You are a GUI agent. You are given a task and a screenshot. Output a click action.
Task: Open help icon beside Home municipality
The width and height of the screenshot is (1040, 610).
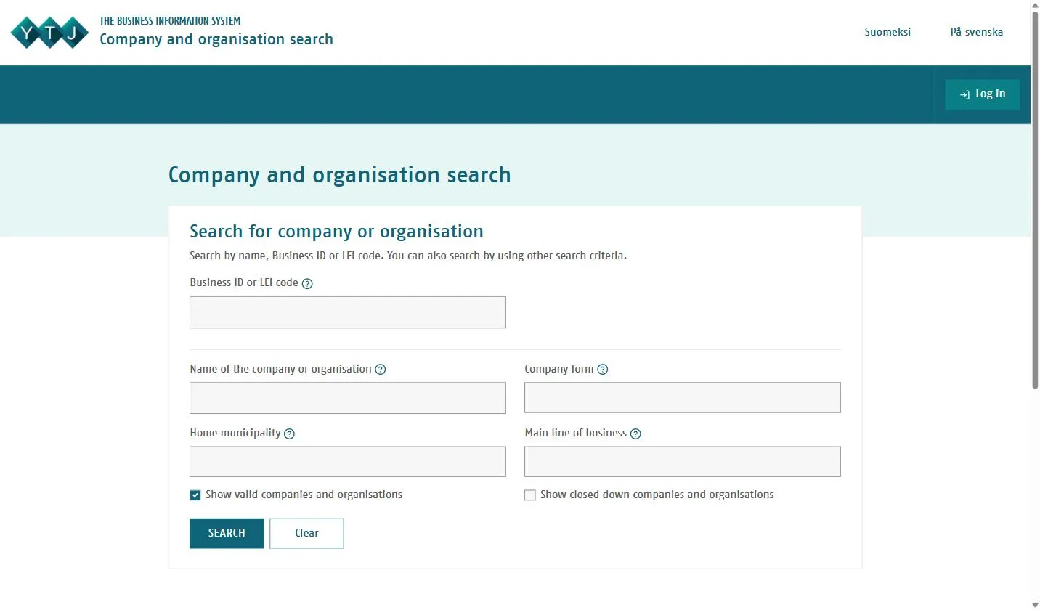click(290, 434)
